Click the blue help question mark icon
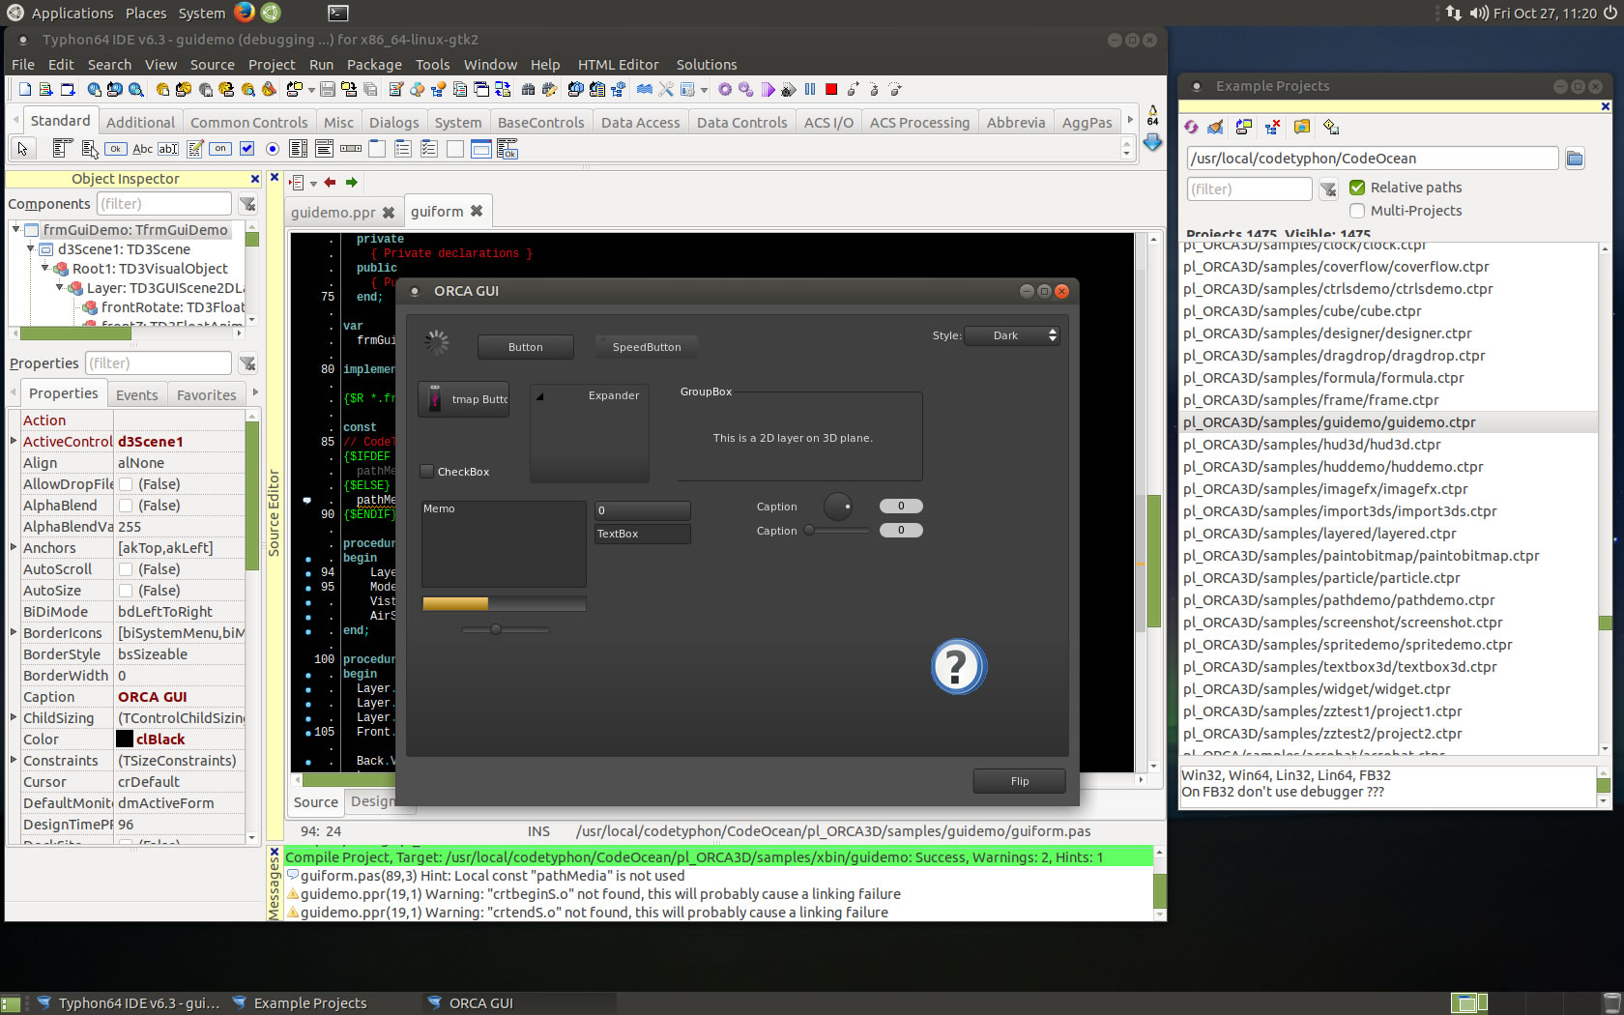Image resolution: width=1624 pixels, height=1015 pixels. coord(958,667)
